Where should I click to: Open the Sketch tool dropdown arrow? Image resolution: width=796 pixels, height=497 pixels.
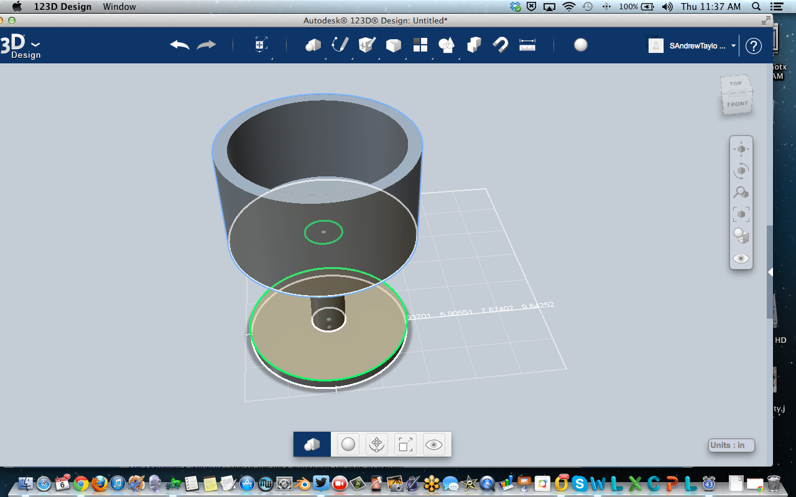pos(352,58)
